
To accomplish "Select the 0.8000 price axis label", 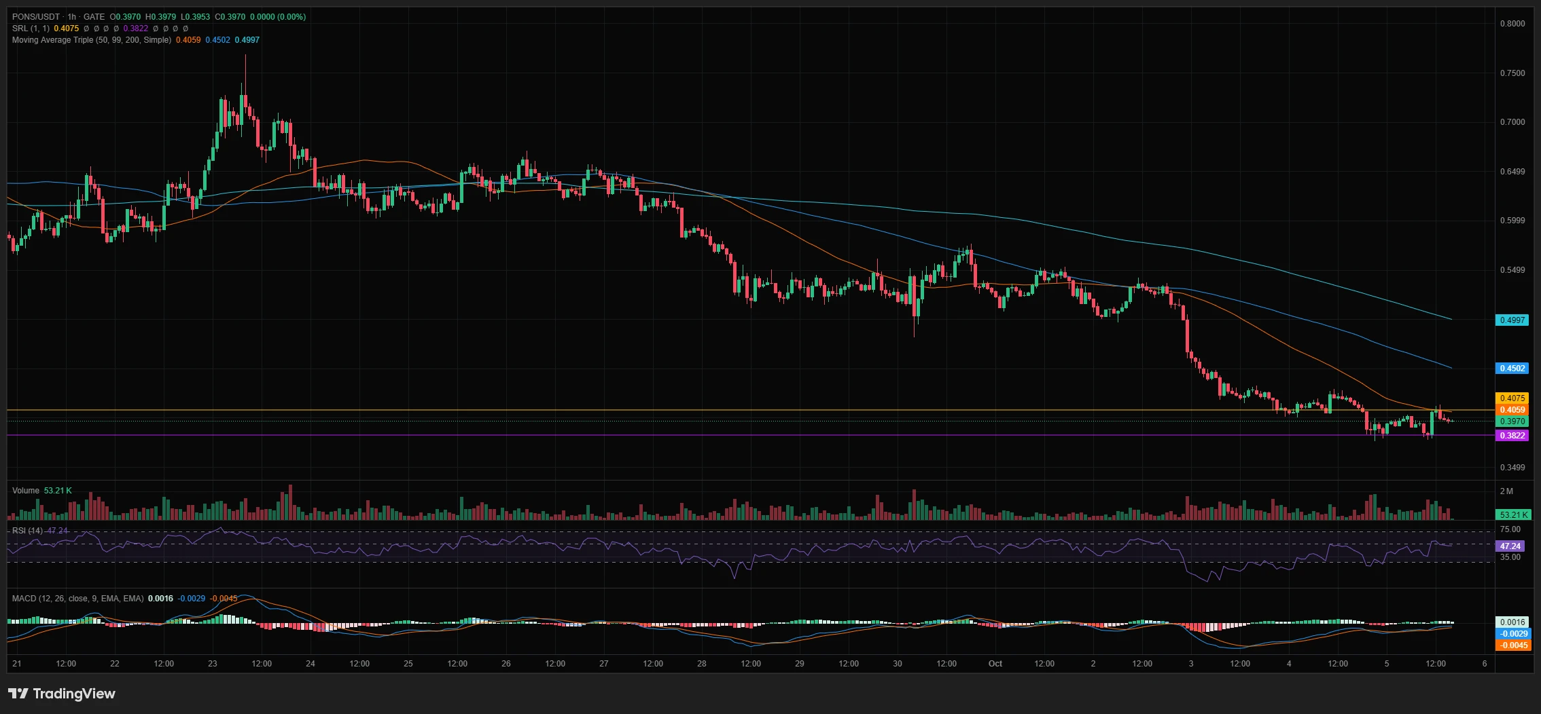I will 1512,24.
